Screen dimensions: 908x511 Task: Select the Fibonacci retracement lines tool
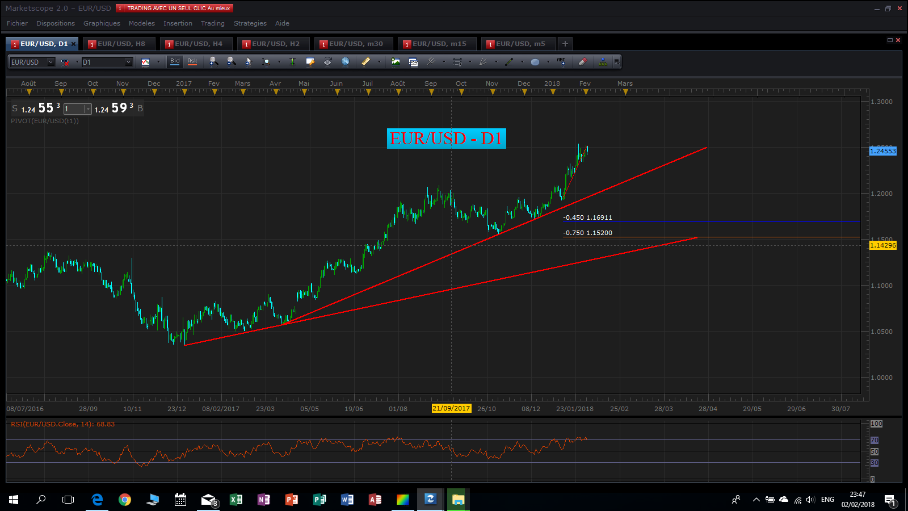(457, 61)
